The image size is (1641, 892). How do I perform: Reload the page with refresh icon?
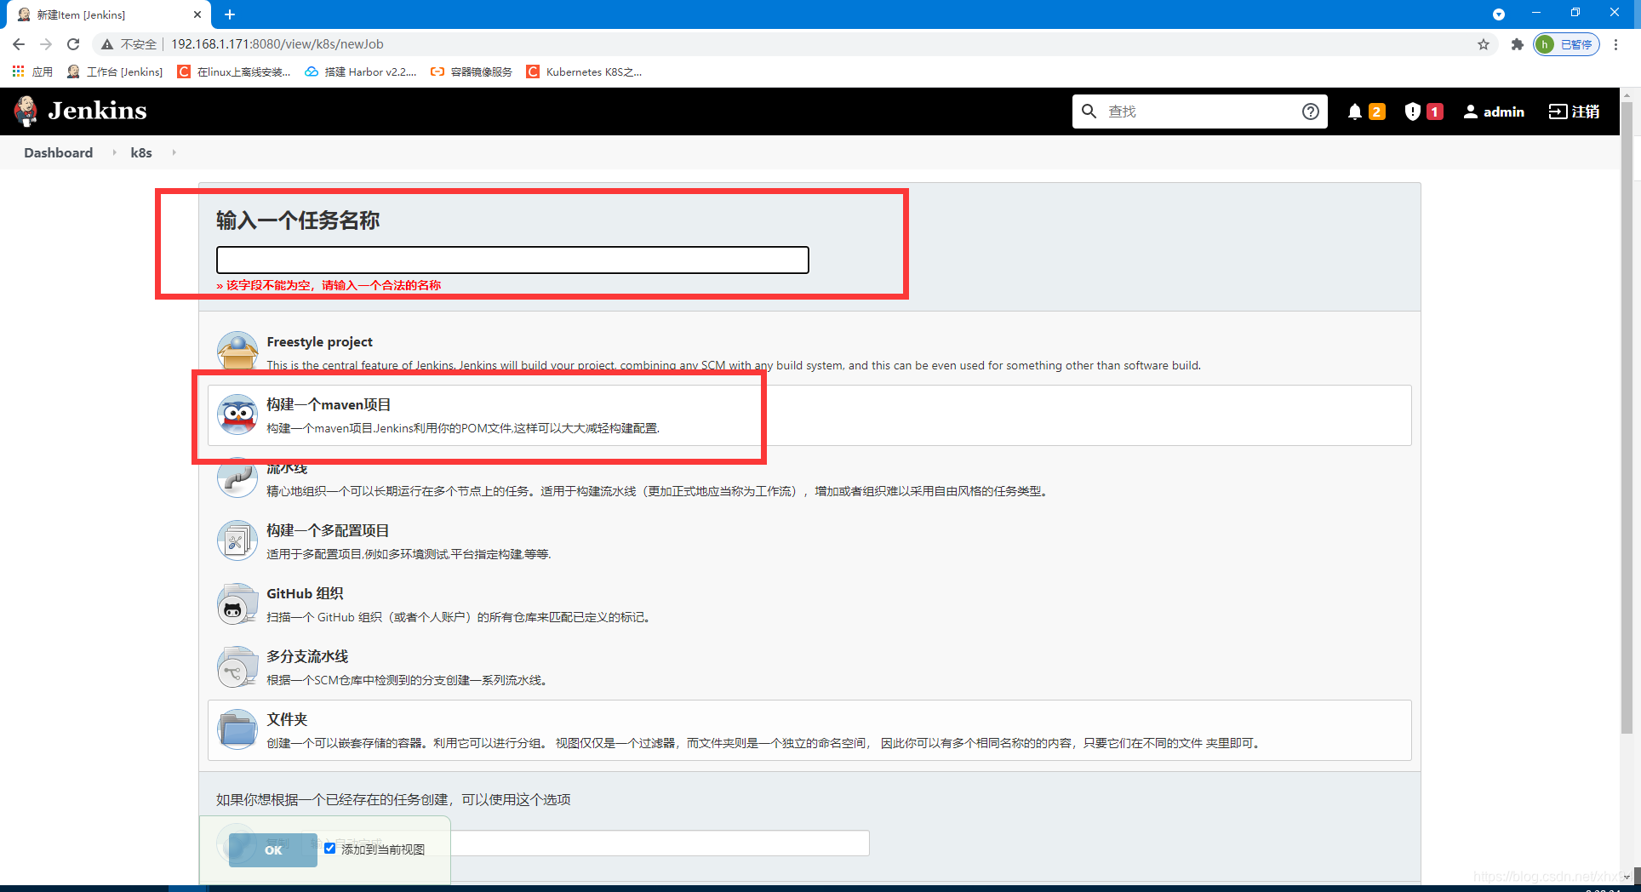[x=73, y=44]
